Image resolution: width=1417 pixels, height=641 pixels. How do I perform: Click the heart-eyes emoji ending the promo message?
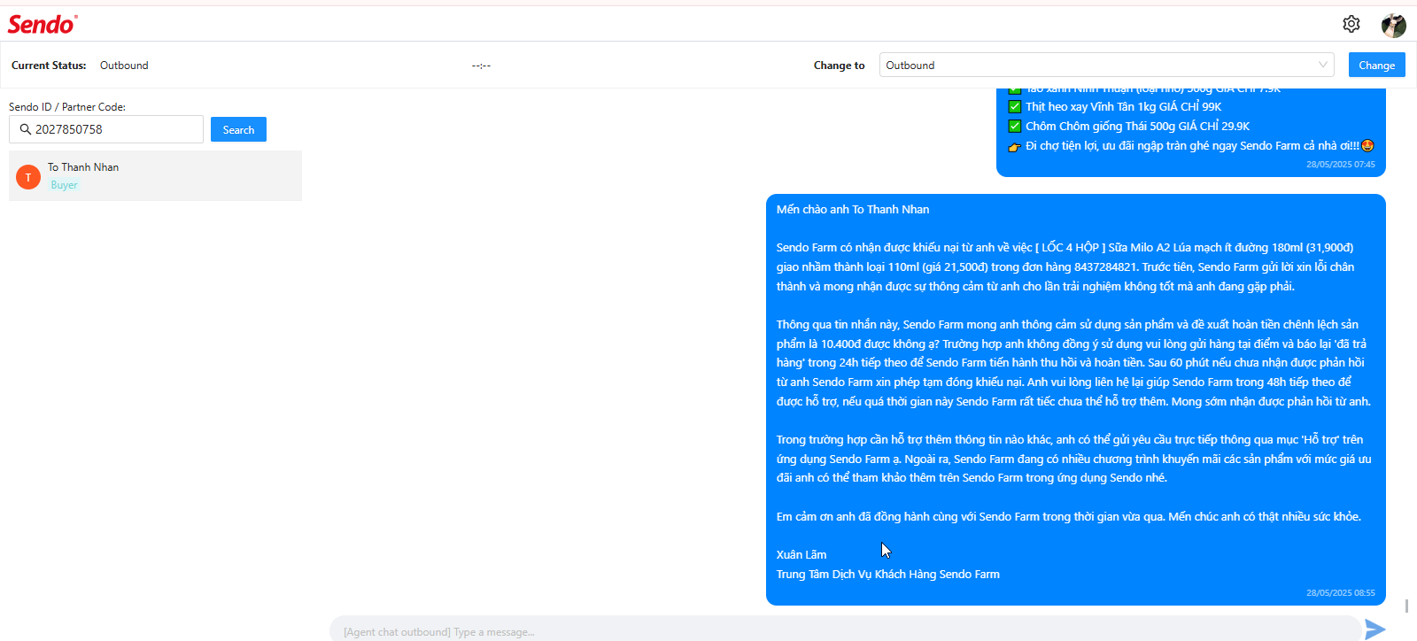point(1367,146)
